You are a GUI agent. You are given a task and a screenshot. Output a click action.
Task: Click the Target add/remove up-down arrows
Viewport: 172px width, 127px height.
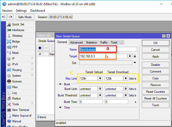pyautogui.click(x=135, y=56)
